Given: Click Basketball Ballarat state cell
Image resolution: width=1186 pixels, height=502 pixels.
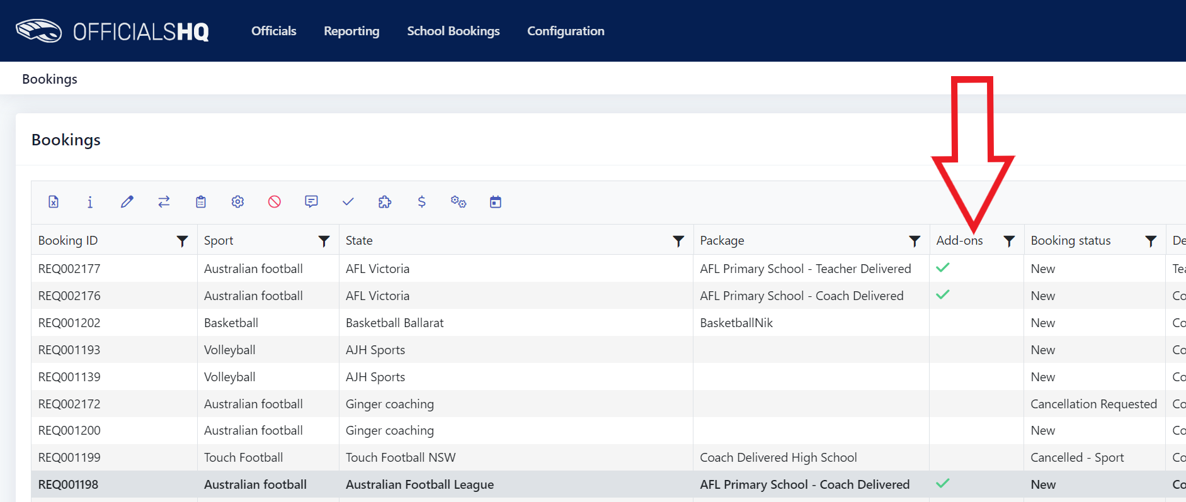Looking at the screenshot, I should coord(394,323).
